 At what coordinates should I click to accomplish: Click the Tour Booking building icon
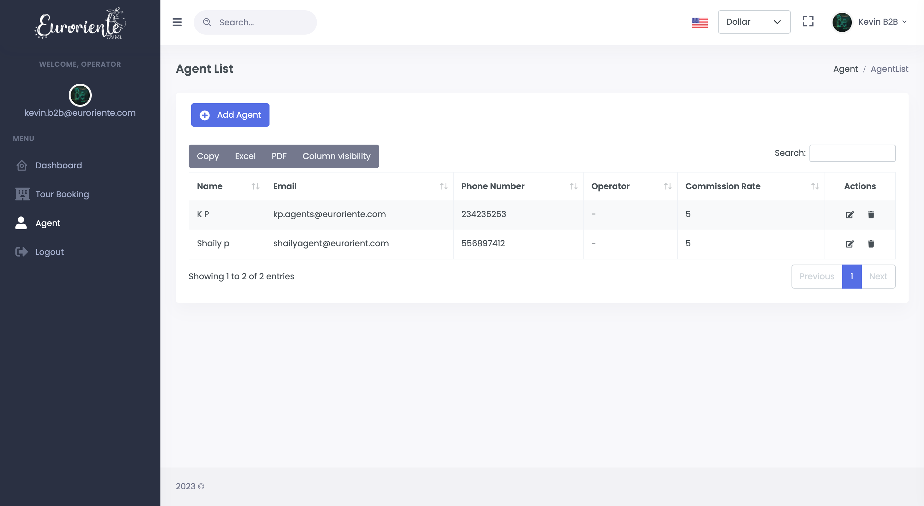coord(22,194)
